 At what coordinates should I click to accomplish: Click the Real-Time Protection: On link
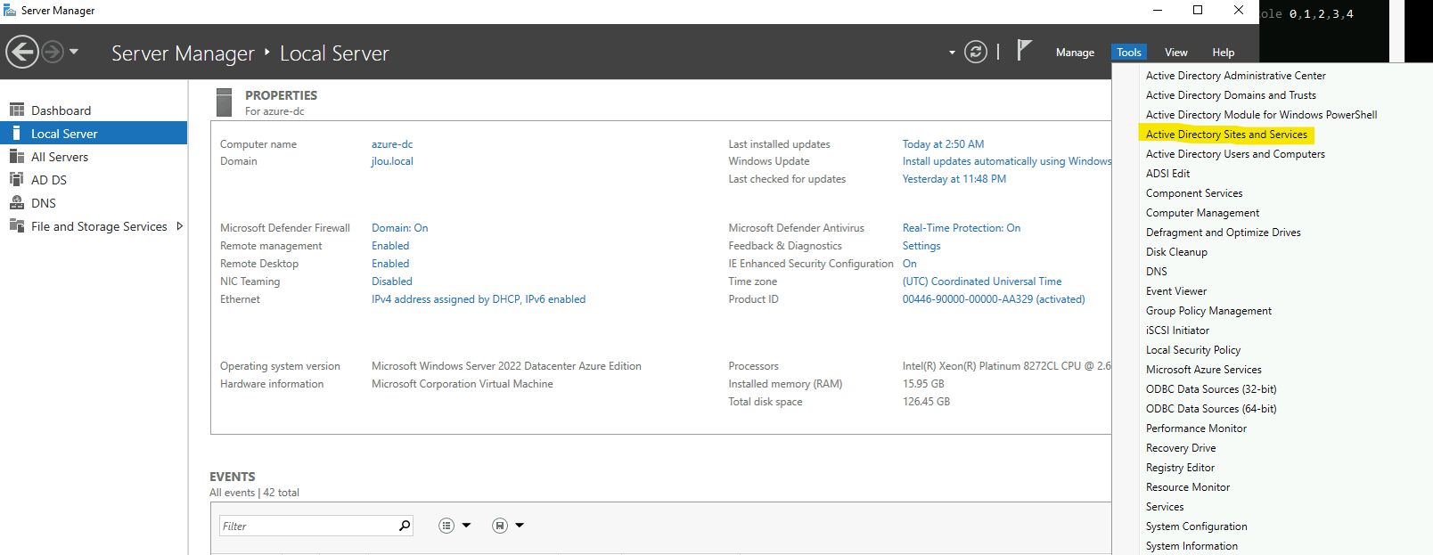(962, 228)
